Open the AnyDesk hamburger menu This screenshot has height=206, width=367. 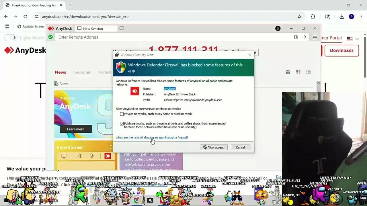point(315,37)
